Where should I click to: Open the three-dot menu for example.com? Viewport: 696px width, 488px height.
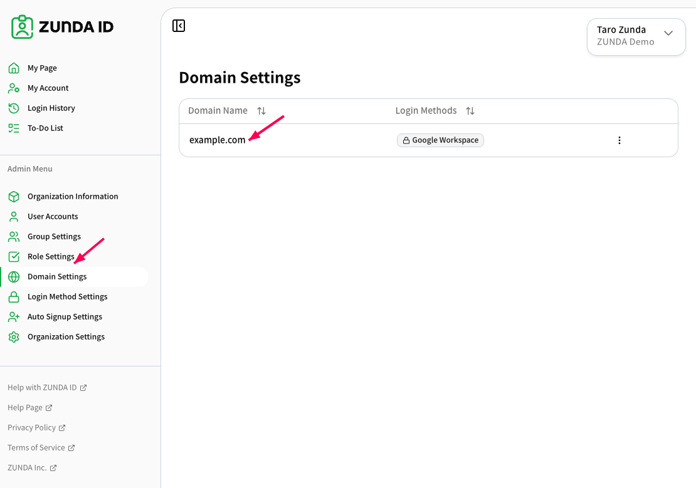click(620, 140)
